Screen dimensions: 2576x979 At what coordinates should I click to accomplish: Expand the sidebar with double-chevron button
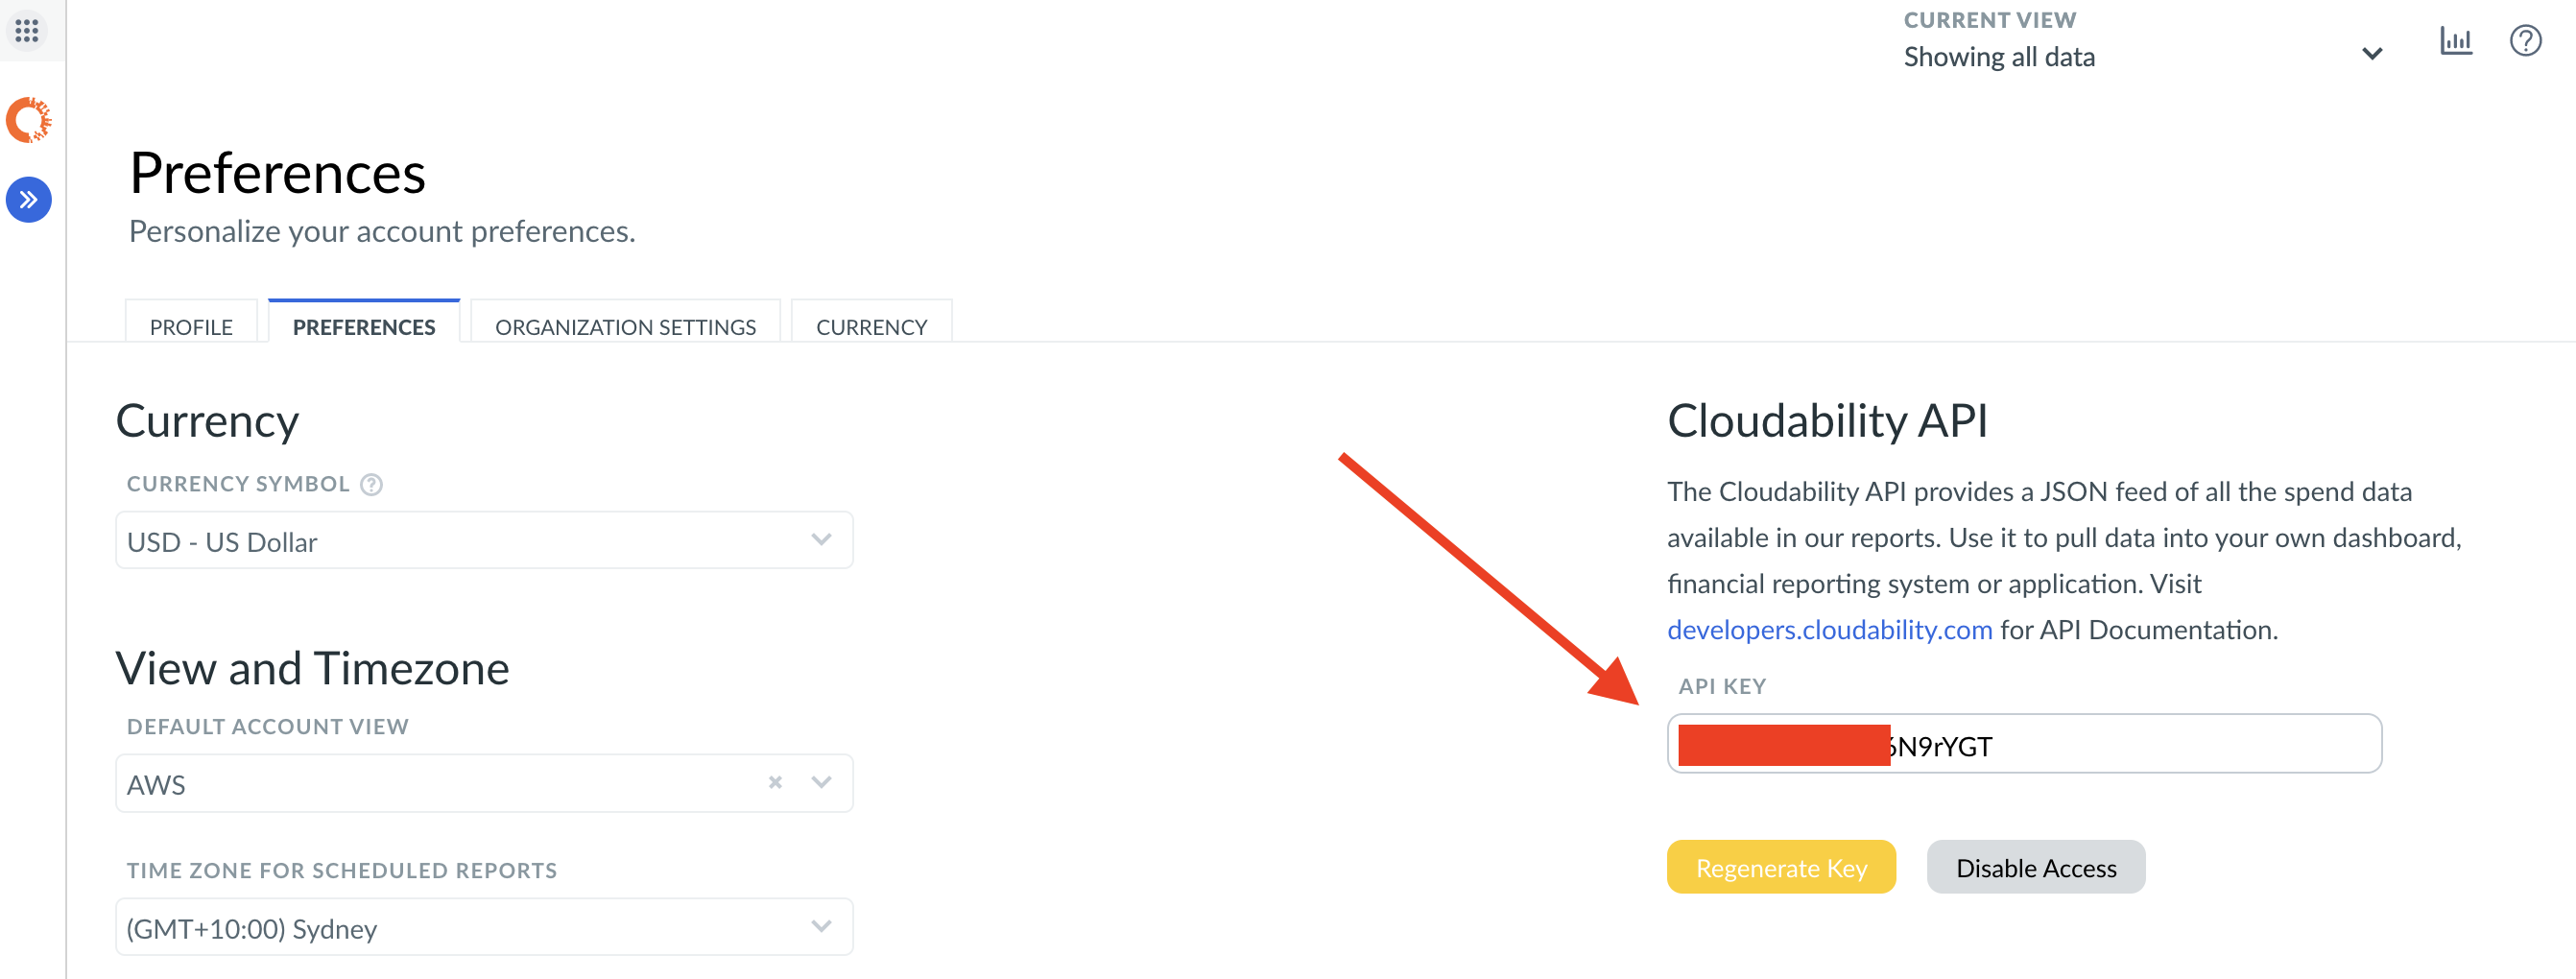pos(29,200)
